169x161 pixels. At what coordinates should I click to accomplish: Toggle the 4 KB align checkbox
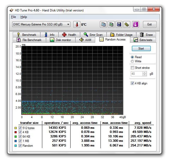pyautogui.click(x=132, y=83)
